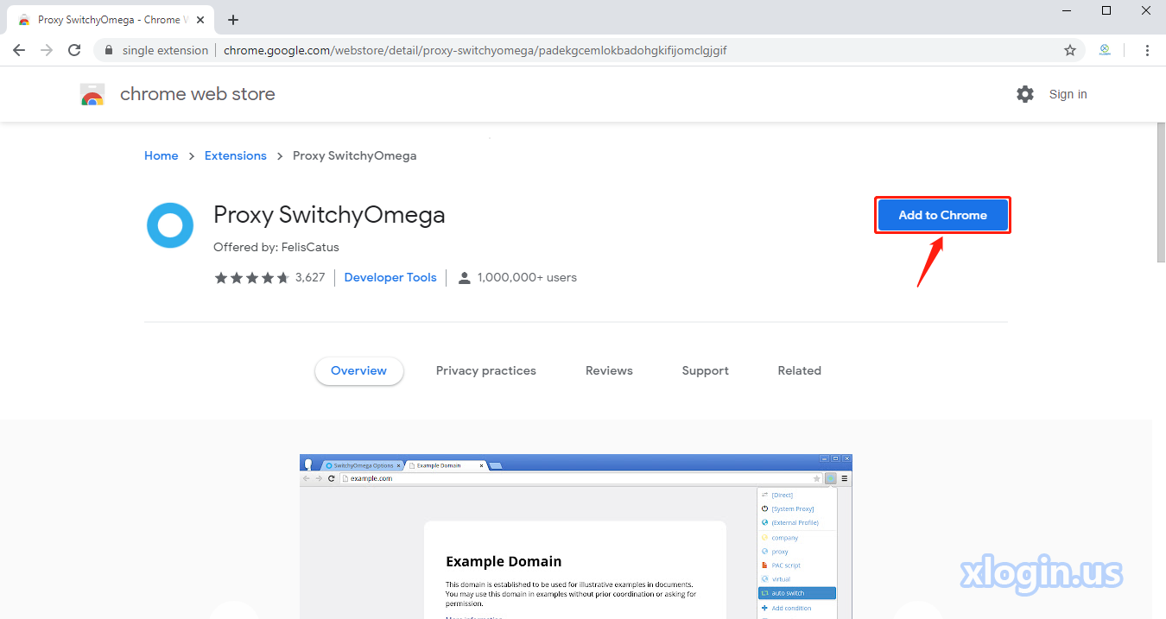Sign in to the web store
Screen dimensions: 1166x619
click(x=1068, y=94)
